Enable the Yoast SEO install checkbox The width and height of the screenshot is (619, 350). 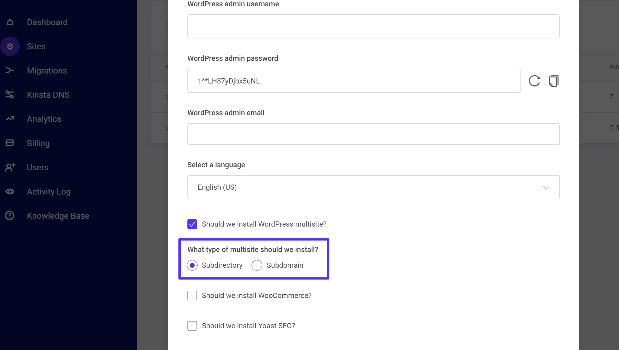click(192, 326)
